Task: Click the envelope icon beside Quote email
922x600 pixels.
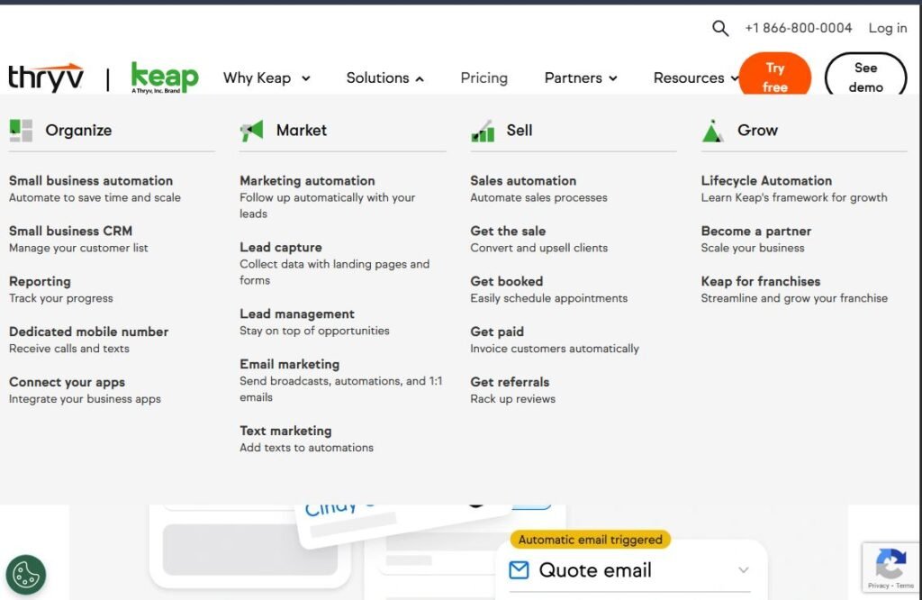Action: (x=519, y=569)
